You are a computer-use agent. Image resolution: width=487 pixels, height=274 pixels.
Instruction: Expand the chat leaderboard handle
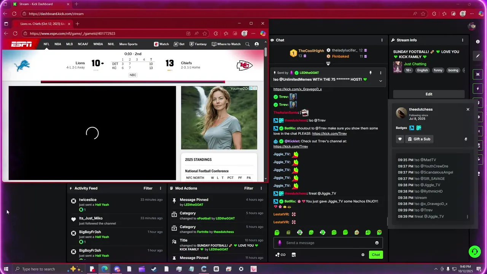pyautogui.click(x=328, y=64)
